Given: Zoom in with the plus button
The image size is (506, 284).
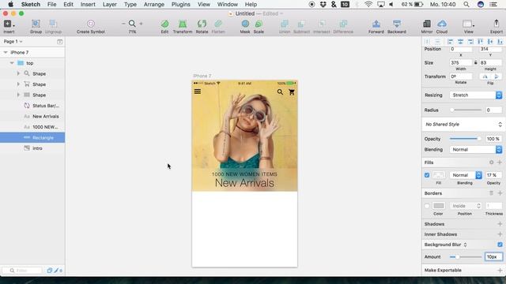Looking at the screenshot, I should click(x=141, y=24).
